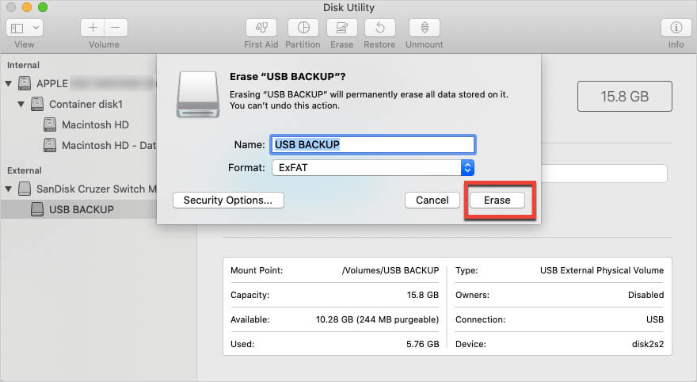Open the Partition tool
Viewport: 697px width, 382px height.
303,28
